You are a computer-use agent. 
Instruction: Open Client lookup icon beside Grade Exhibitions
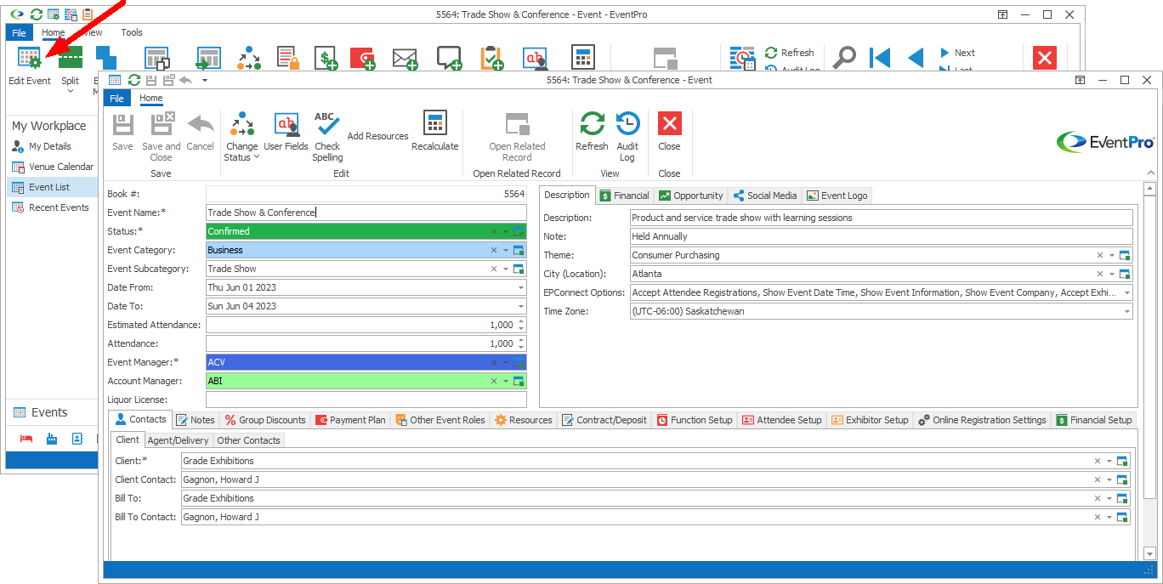point(1122,461)
